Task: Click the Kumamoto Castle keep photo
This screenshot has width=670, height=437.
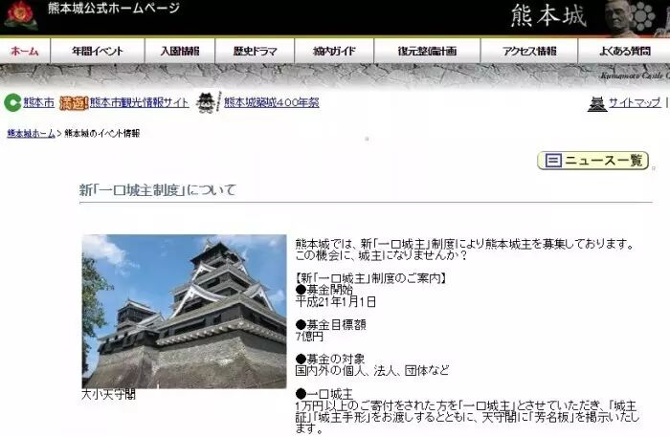Action: pyautogui.click(x=184, y=311)
